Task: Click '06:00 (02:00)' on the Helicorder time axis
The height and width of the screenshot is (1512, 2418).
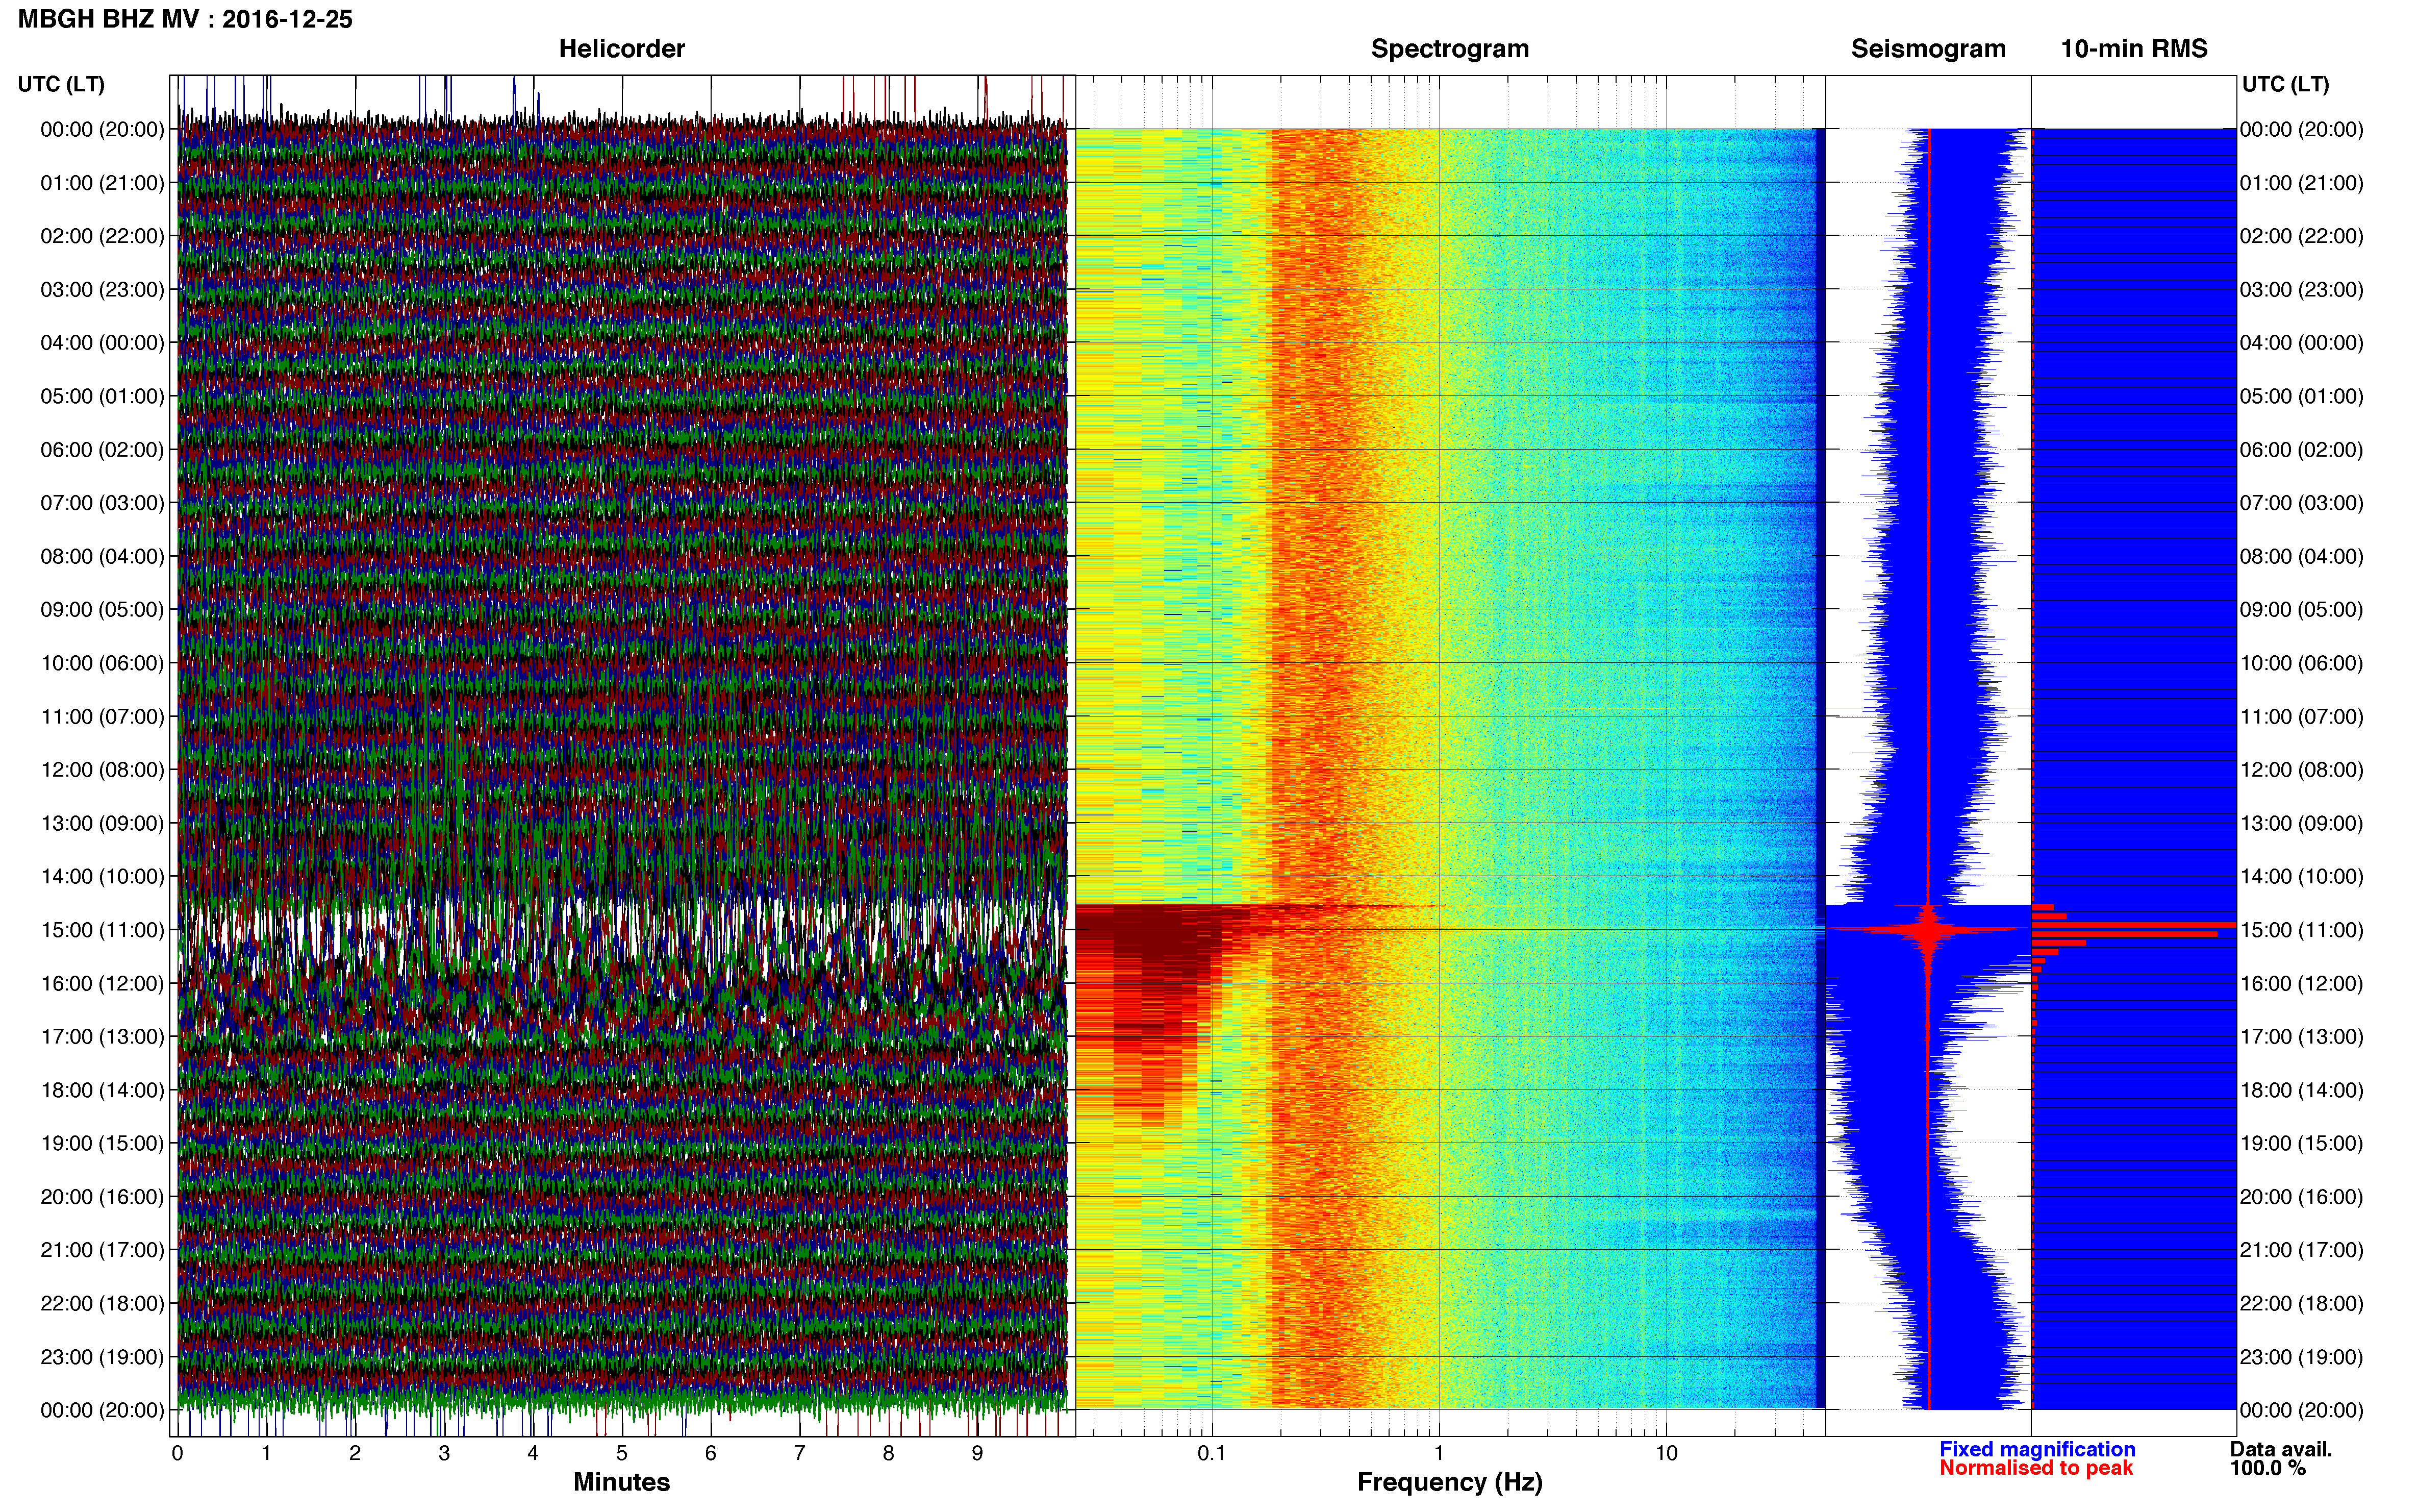Action: 102,450
